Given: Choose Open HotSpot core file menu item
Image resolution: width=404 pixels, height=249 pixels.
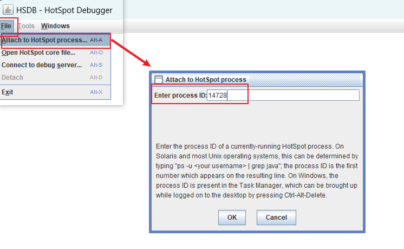Looking at the screenshot, I should (x=55, y=53).
